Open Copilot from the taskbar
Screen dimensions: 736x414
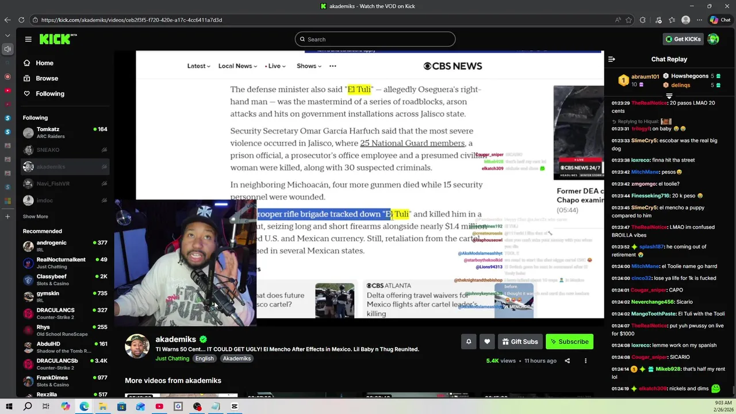65,407
